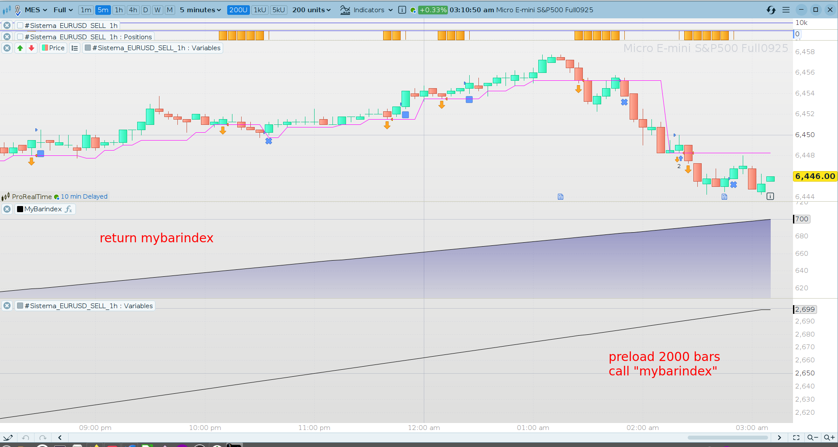Open the Full contract dropdown
The image size is (838, 447).
coord(63,10)
